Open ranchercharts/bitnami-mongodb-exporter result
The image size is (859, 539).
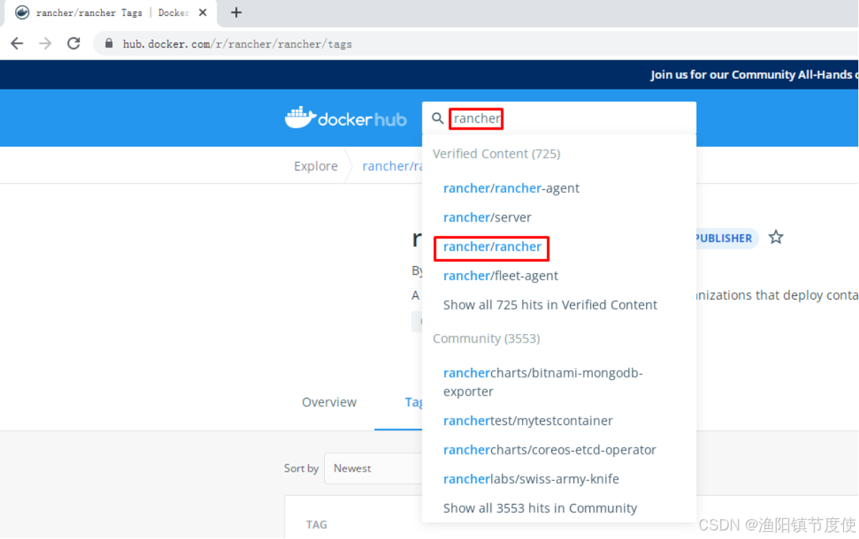[543, 382]
